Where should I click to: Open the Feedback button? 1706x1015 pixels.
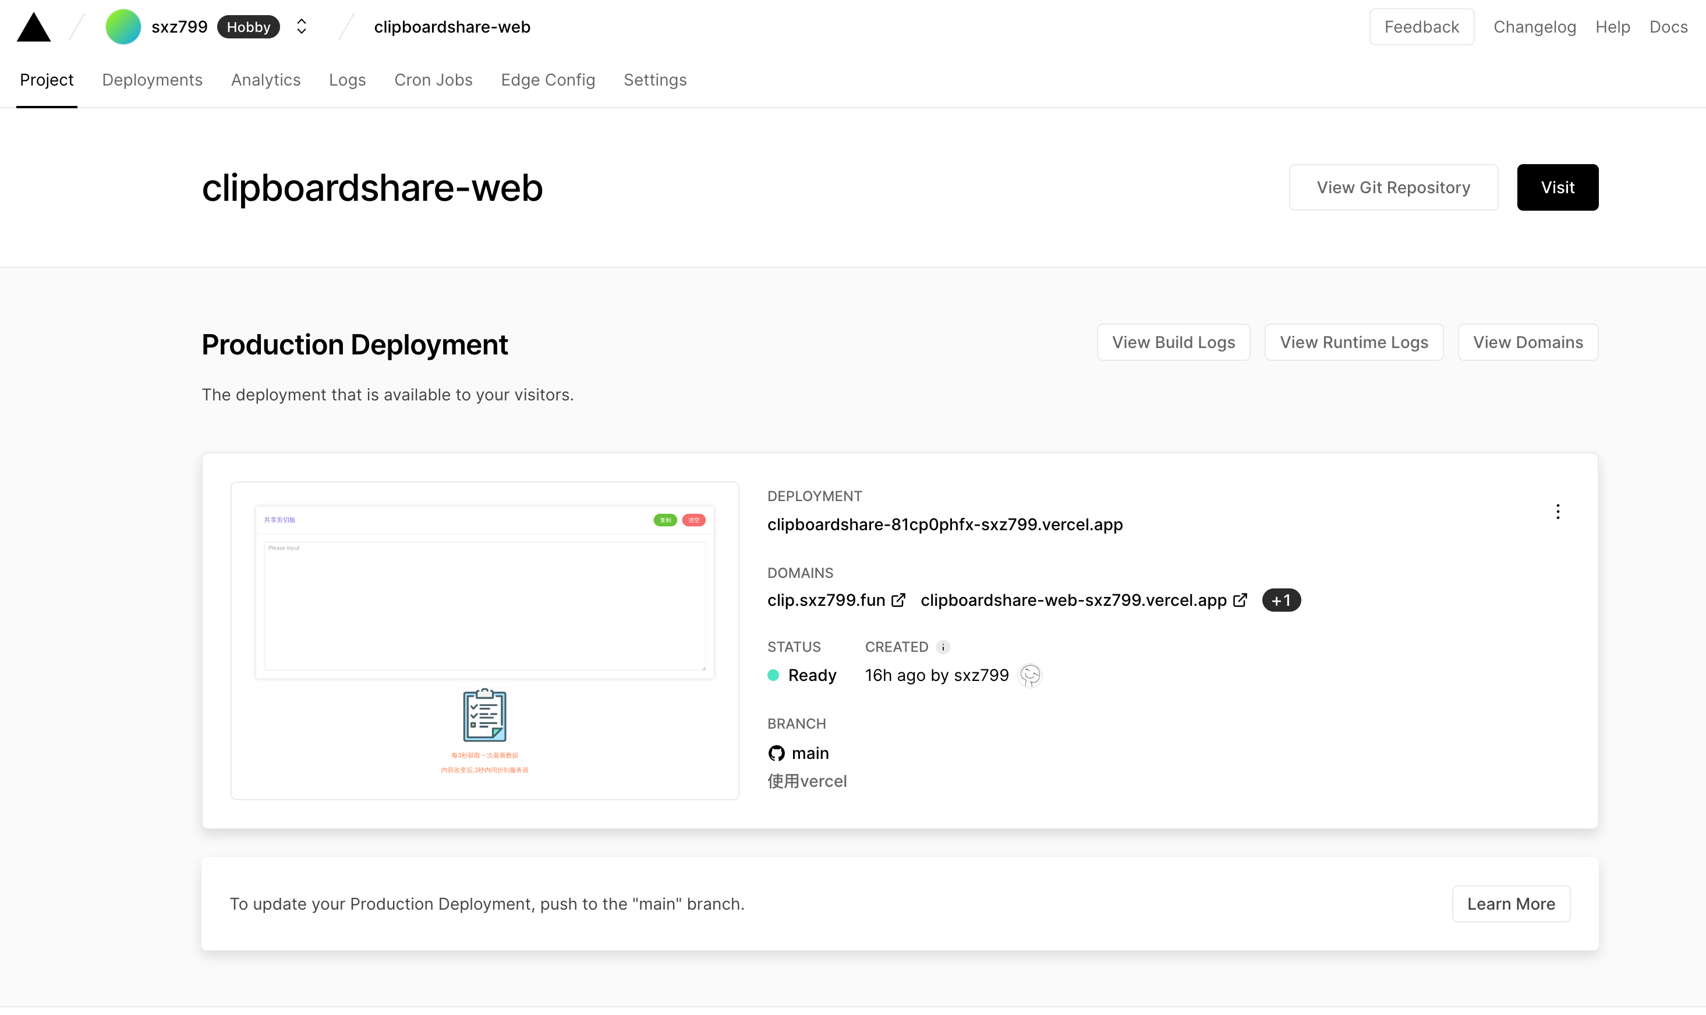(x=1421, y=27)
